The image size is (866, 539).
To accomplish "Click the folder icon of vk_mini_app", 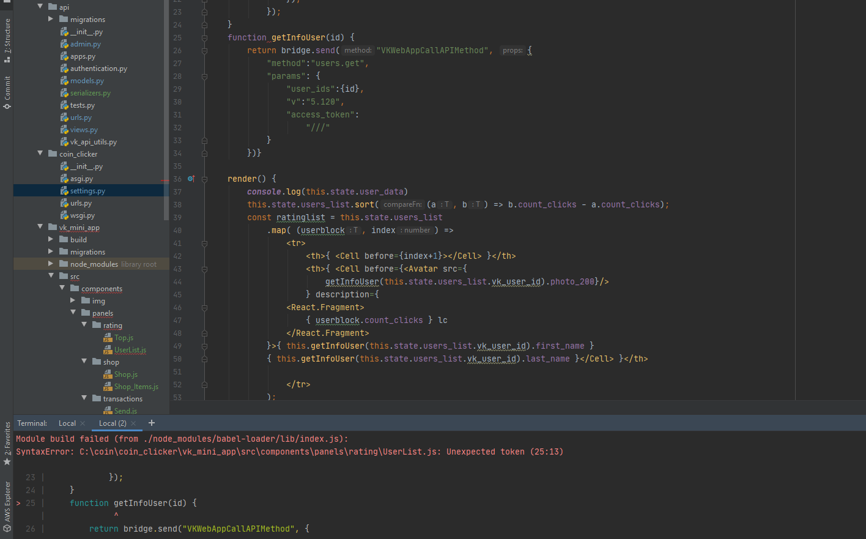I will pos(53,227).
